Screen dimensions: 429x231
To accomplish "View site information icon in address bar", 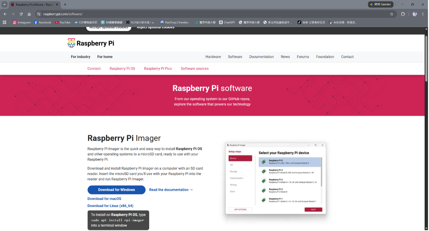I will [x=39, y=14].
